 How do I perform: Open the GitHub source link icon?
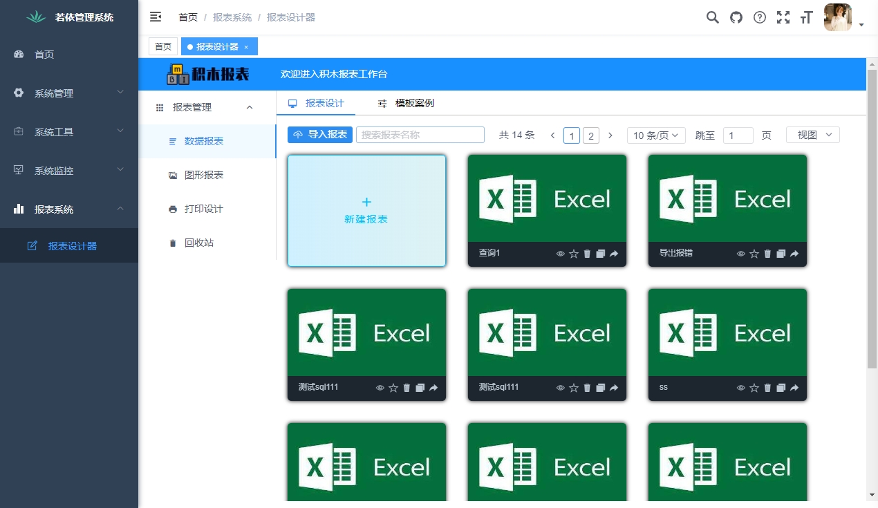[736, 17]
